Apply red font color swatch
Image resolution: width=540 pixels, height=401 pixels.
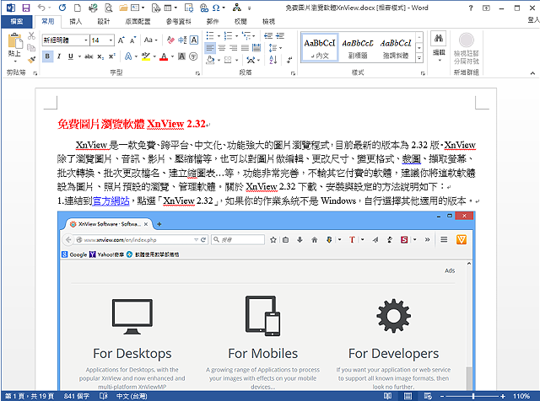(x=164, y=56)
